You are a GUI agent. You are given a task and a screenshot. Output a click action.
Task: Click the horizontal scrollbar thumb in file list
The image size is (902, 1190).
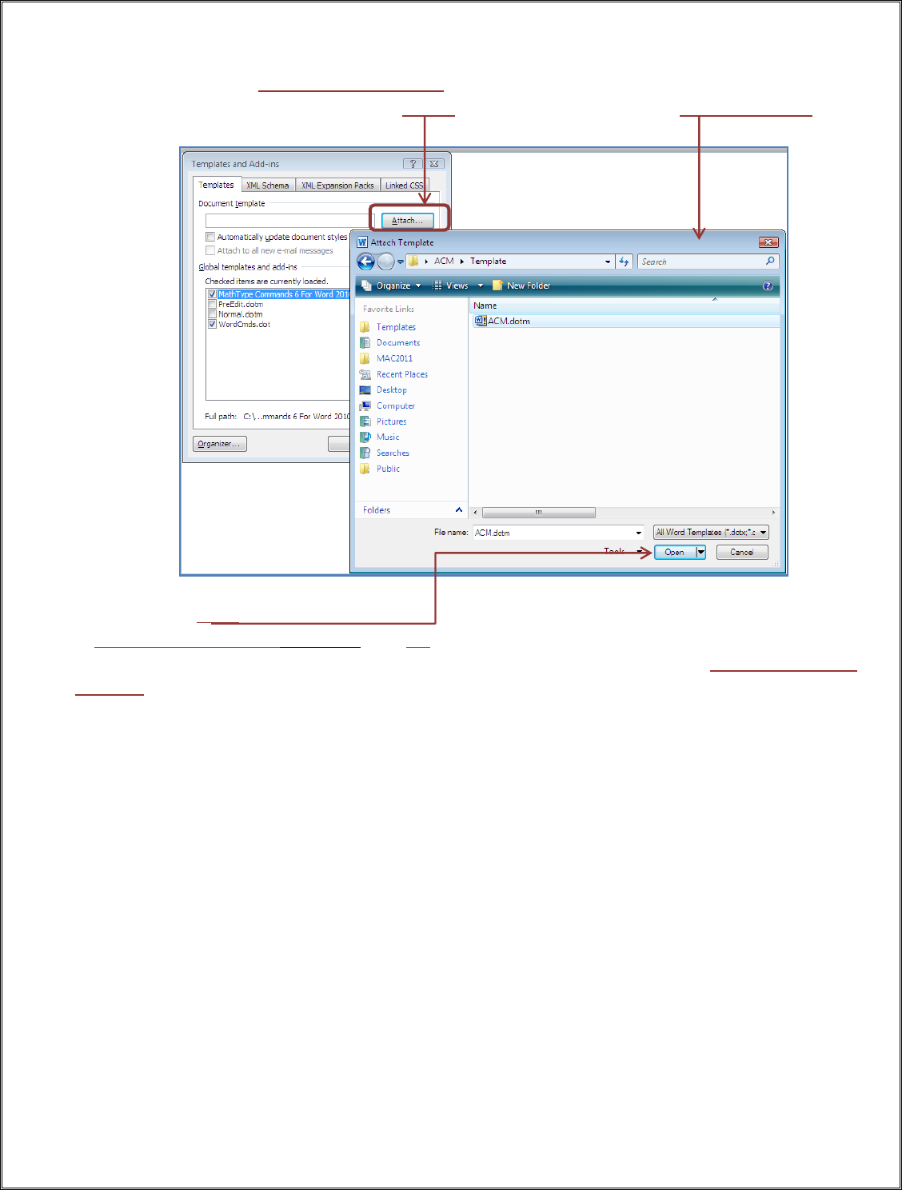[x=539, y=513]
